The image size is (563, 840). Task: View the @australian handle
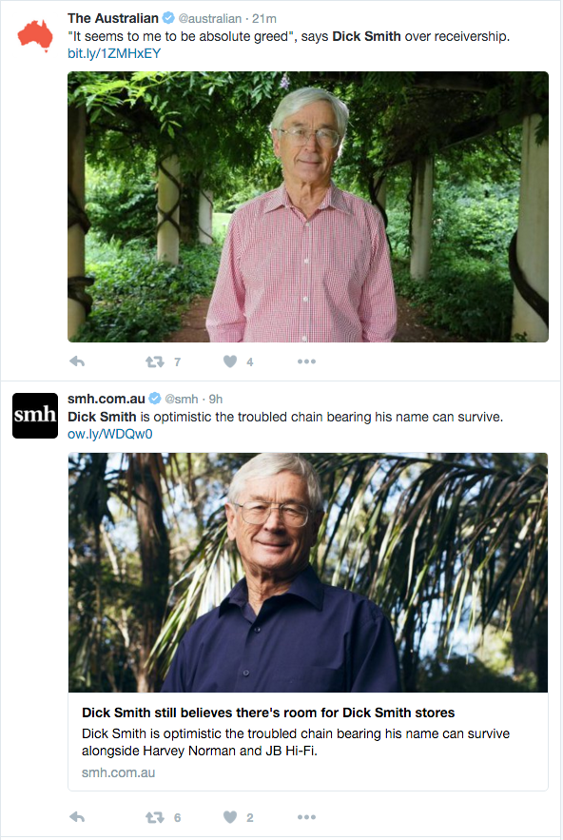pos(209,19)
